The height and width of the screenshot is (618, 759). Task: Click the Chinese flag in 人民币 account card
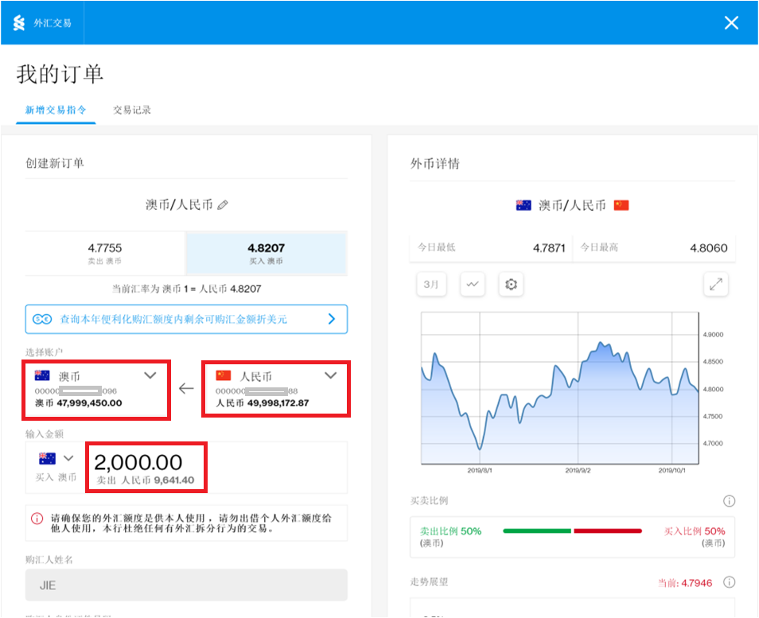223,375
